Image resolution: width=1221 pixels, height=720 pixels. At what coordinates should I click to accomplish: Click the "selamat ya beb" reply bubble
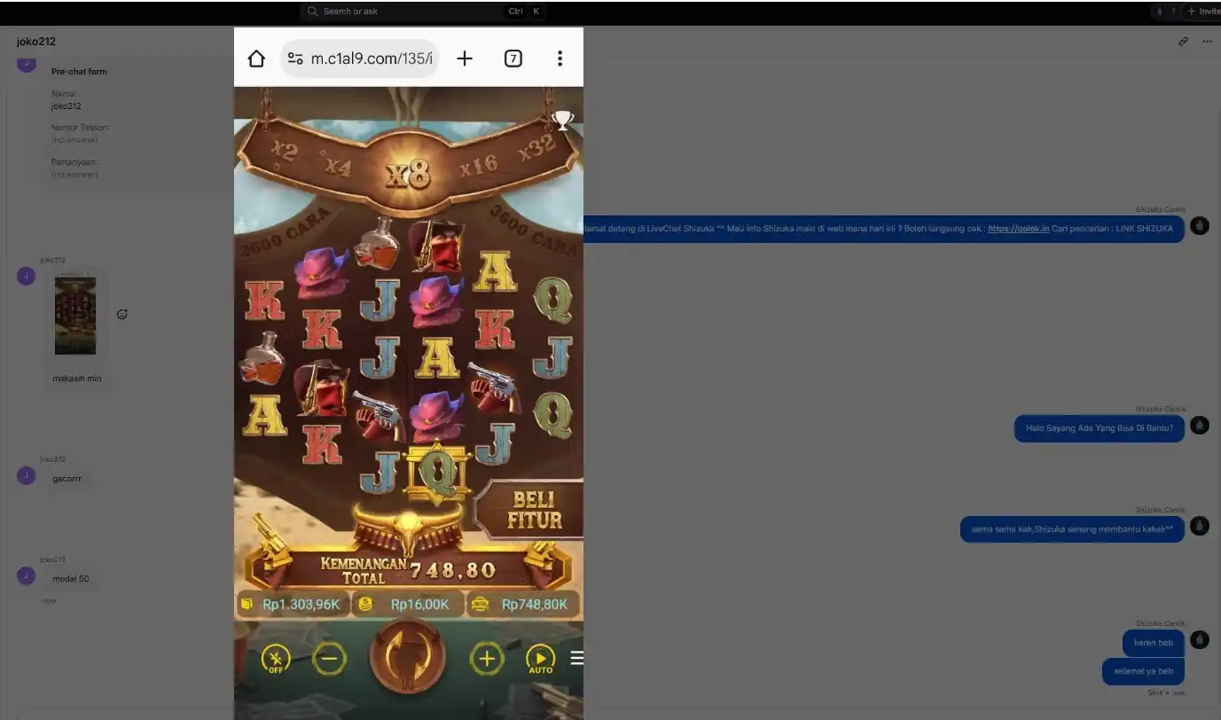pyautogui.click(x=1143, y=671)
